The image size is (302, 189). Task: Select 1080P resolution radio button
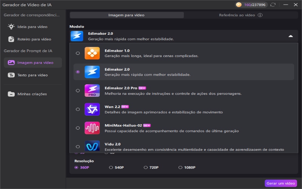(180, 167)
